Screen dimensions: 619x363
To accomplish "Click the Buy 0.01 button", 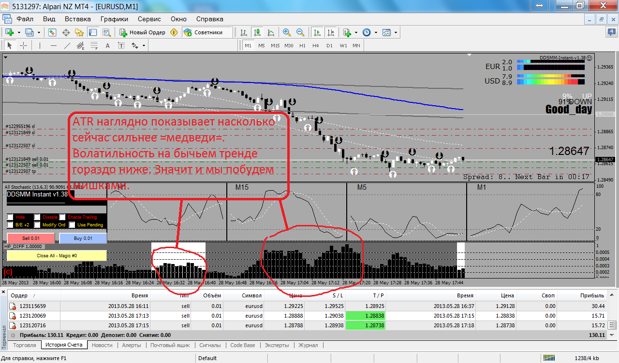I will (x=83, y=238).
